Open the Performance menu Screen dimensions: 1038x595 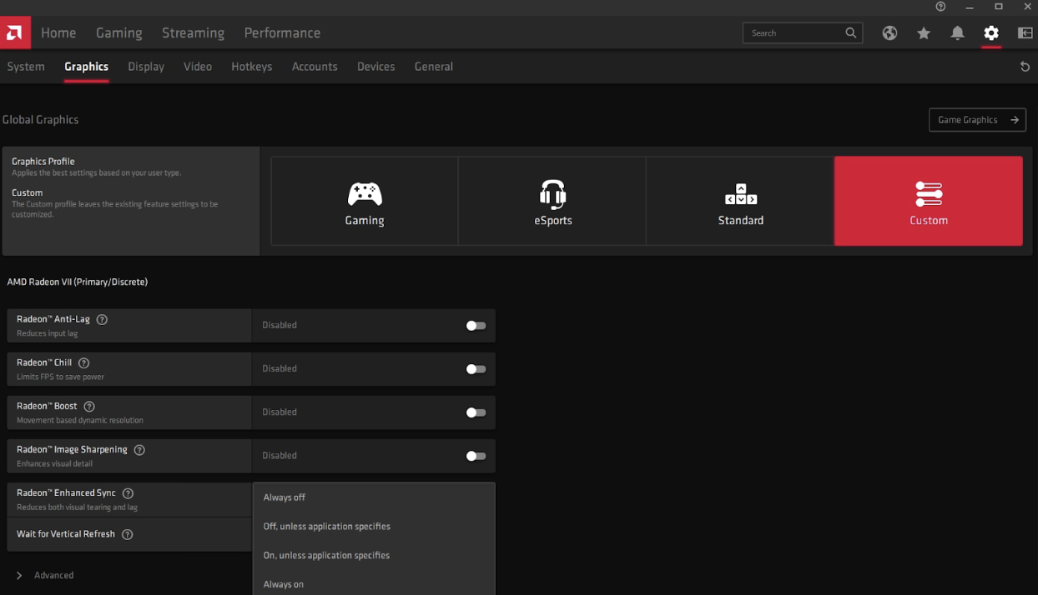(x=282, y=33)
